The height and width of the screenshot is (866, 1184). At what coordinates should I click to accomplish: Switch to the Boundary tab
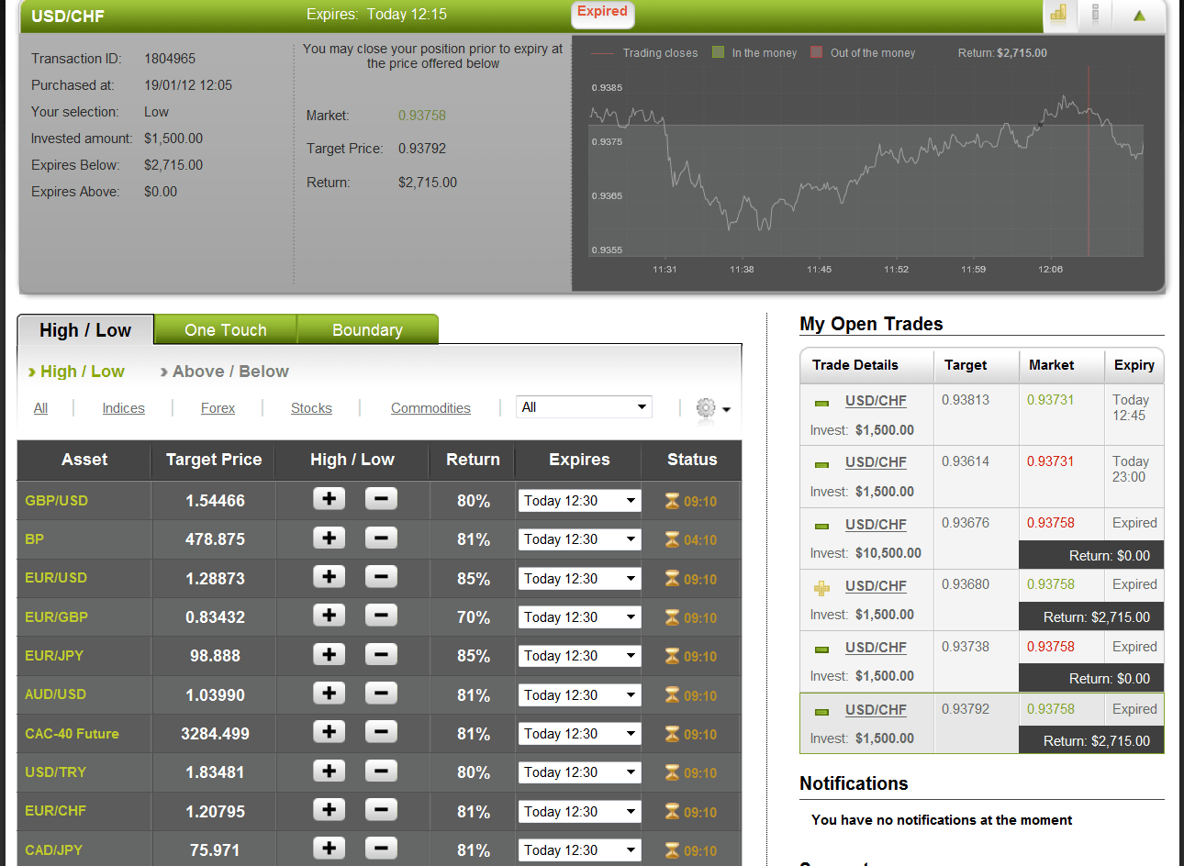[x=367, y=329]
